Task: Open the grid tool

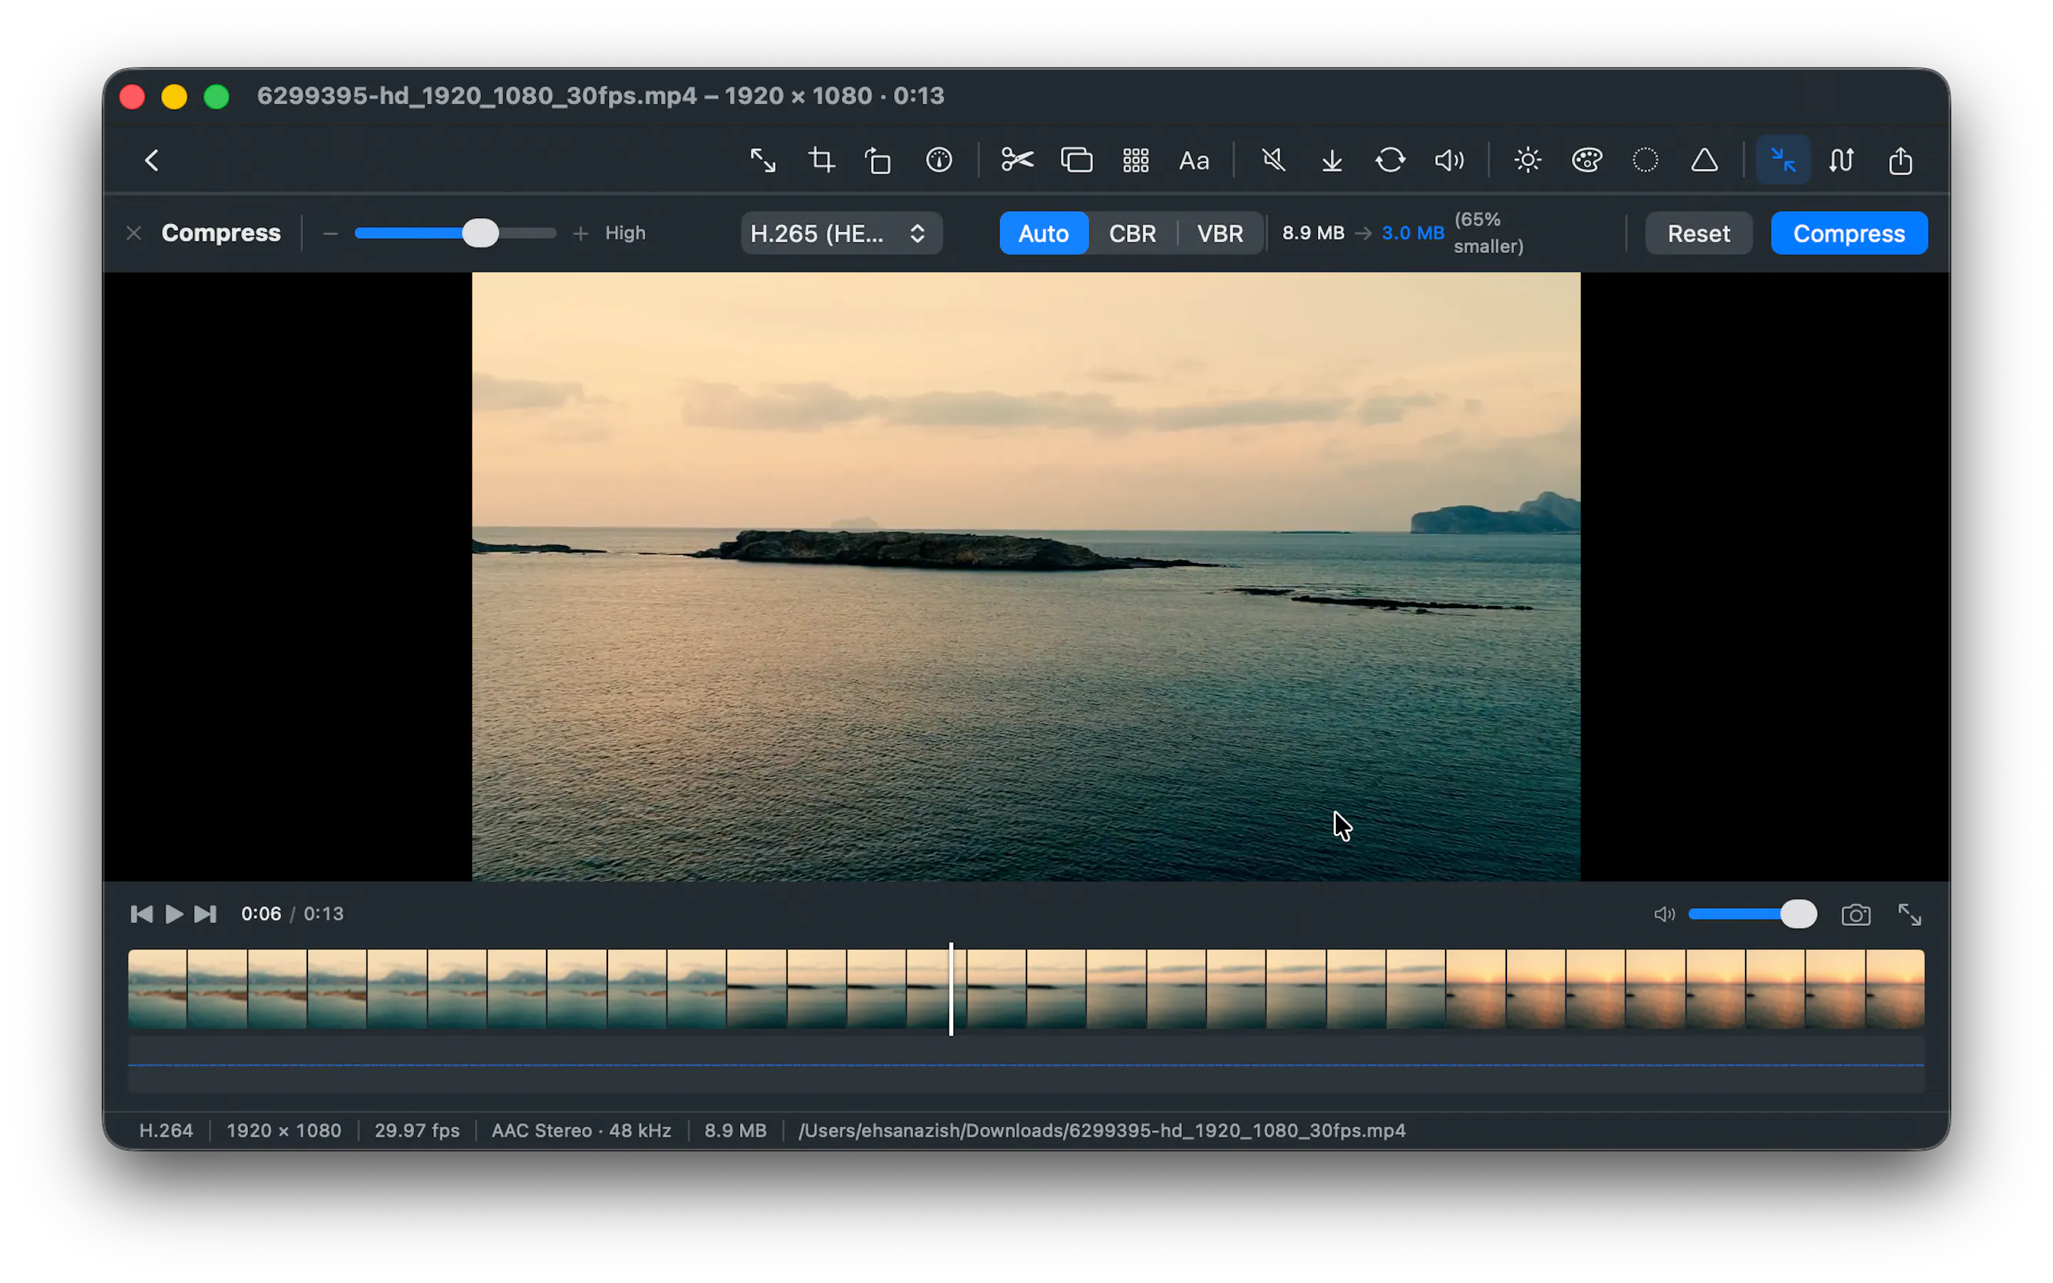Action: click(x=1136, y=160)
